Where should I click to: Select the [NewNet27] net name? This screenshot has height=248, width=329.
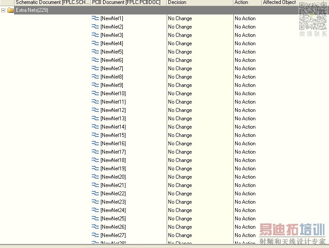click(x=113, y=235)
